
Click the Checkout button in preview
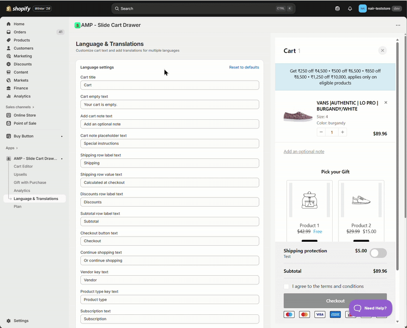click(335, 301)
